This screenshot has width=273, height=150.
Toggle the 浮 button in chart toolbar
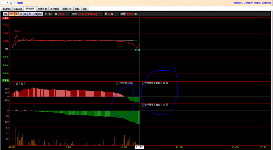25,14
